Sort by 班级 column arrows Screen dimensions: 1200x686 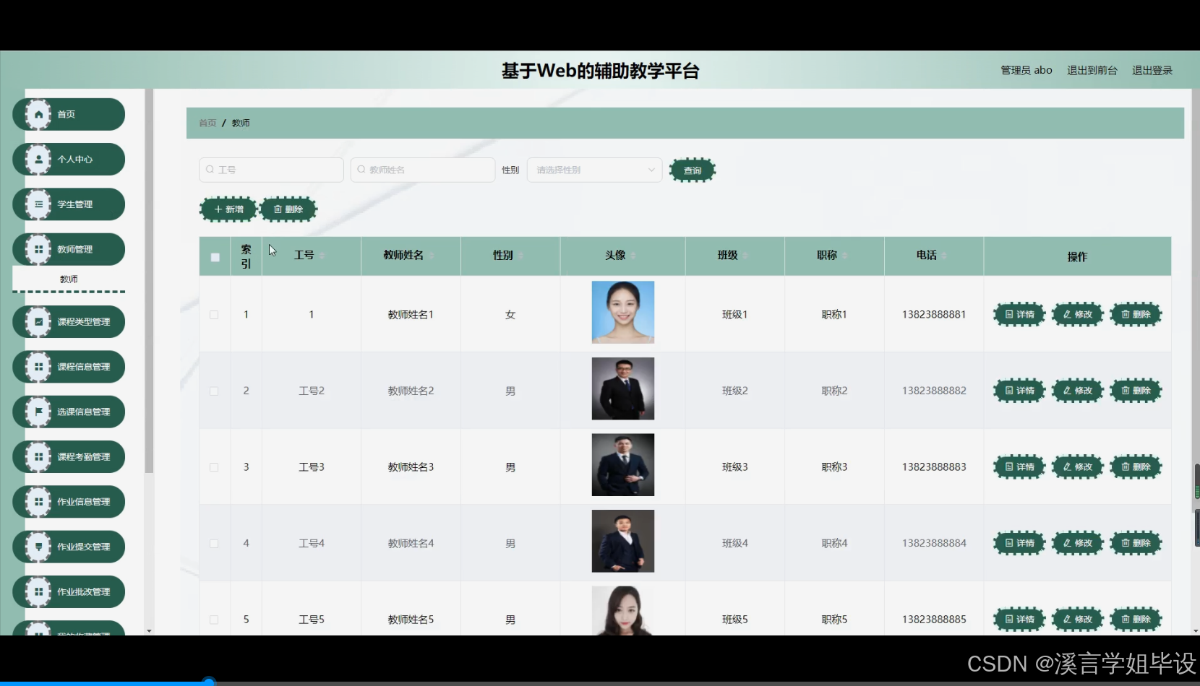point(745,256)
